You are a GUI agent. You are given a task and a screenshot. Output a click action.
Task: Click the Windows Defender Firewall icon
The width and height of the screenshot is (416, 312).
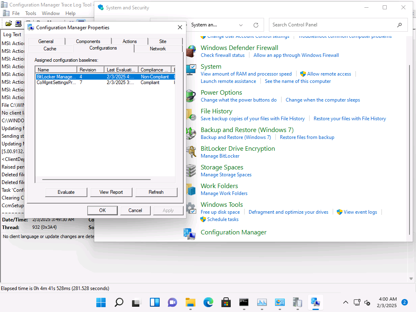click(x=191, y=51)
